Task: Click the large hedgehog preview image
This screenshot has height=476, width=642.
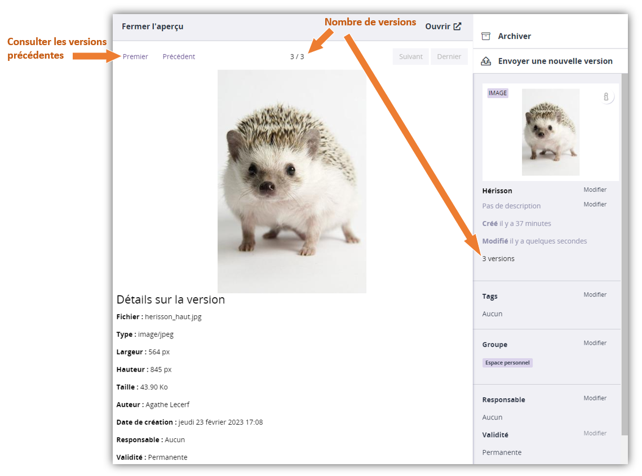Action: pyautogui.click(x=291, y=181)
